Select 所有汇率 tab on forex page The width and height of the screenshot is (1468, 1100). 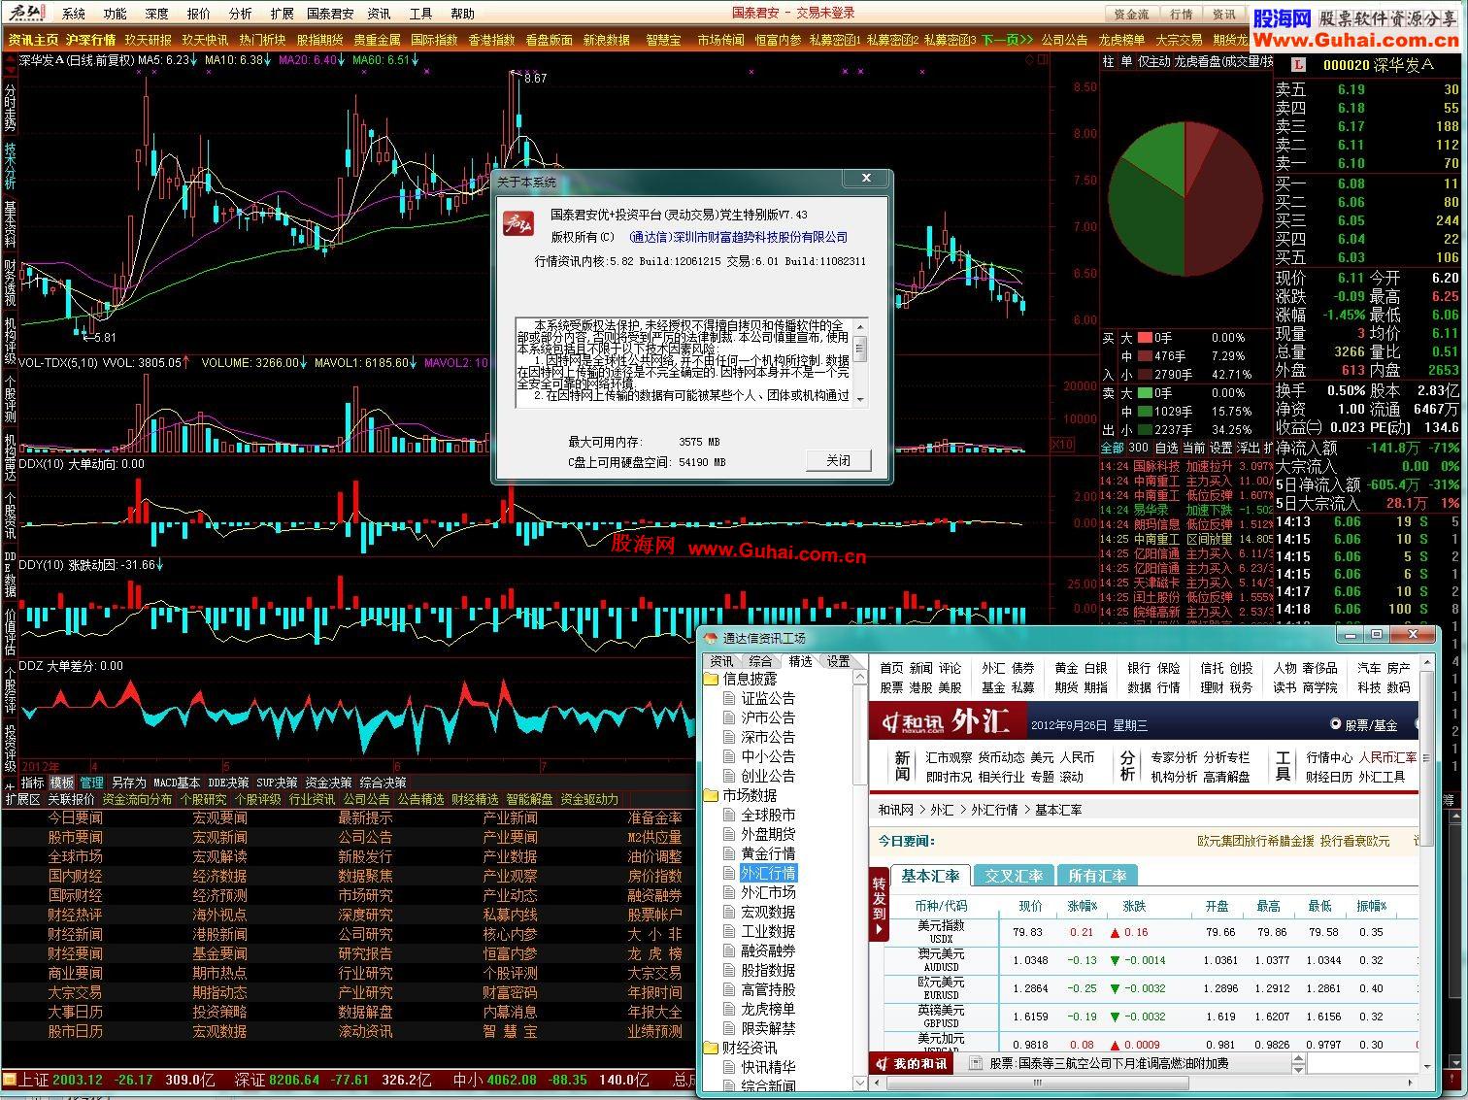tap(1097, 876)
